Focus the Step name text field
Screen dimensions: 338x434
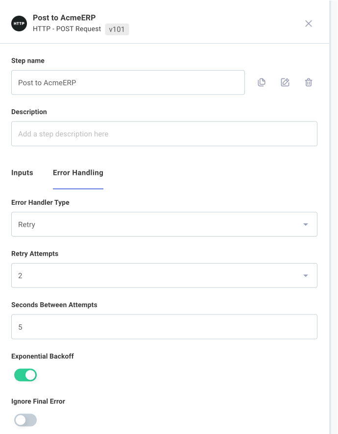pos(128,82)
